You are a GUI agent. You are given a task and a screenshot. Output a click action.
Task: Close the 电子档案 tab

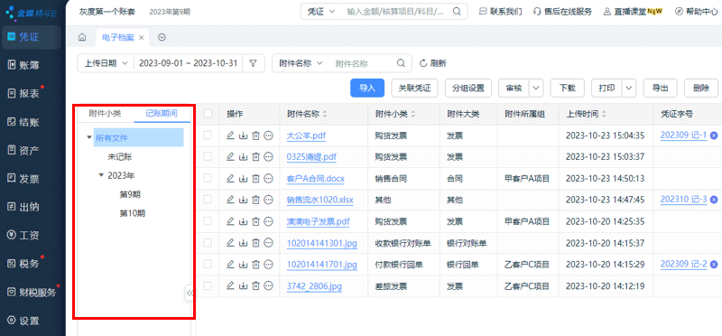click(142, 37)
